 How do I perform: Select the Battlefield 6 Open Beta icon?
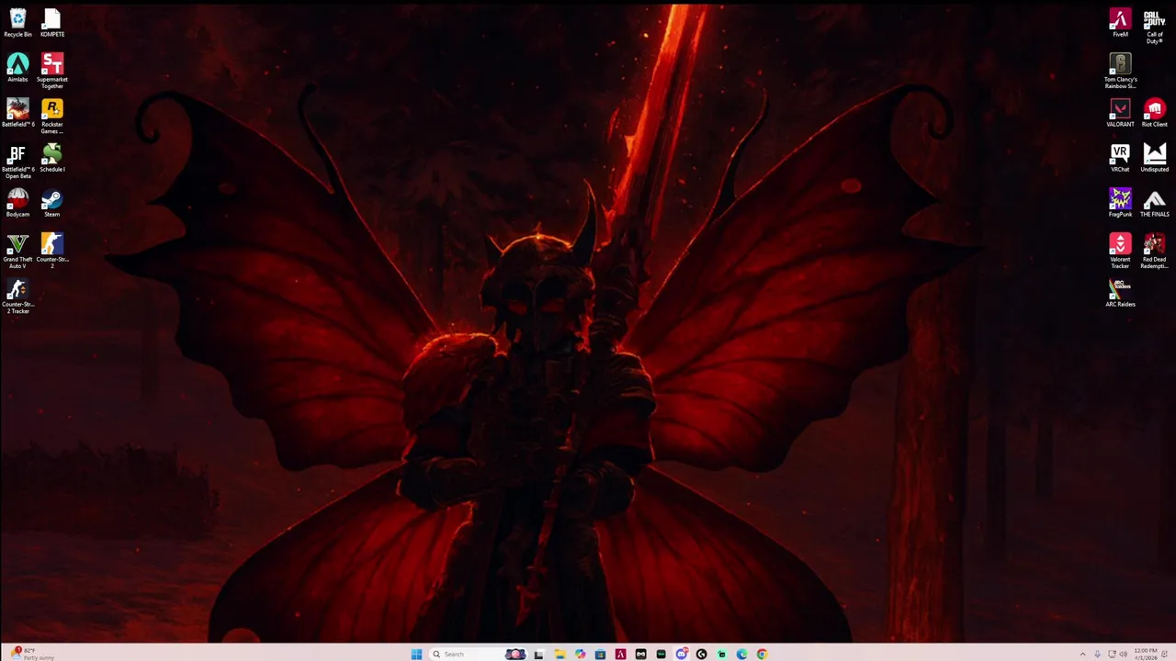pyautogui.click(x=17, y=161)
